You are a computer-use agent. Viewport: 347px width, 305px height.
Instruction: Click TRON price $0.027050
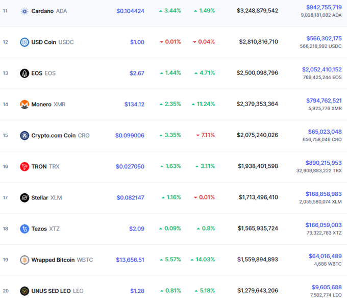[130, 167]
